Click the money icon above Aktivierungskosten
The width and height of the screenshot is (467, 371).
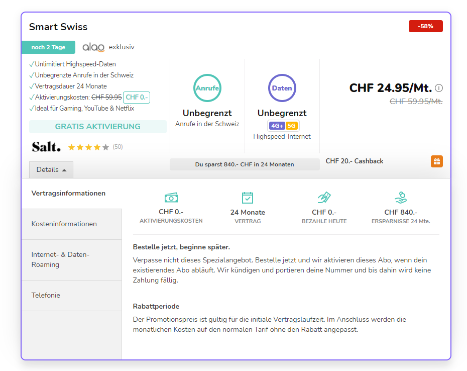(171, 198)
